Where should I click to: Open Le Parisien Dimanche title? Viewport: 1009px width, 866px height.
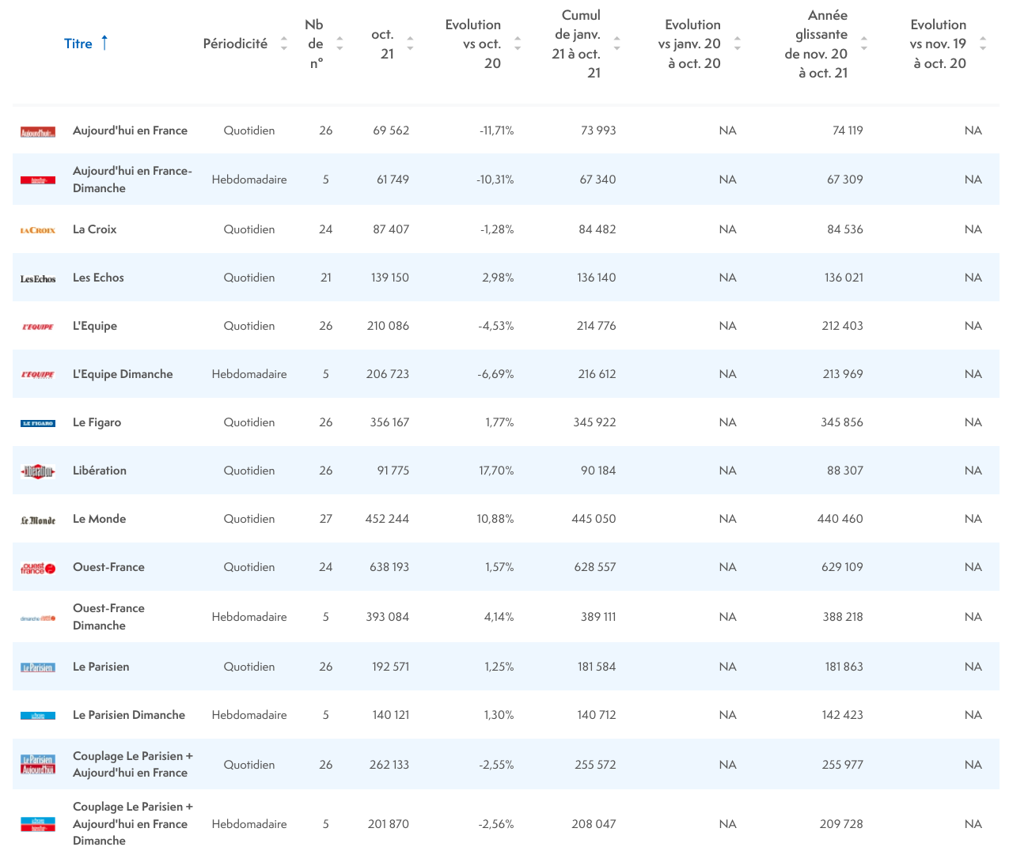(129, 715)
